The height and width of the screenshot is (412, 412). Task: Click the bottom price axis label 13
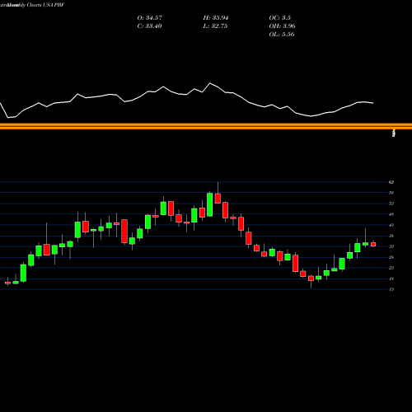[x=391, y=289]
